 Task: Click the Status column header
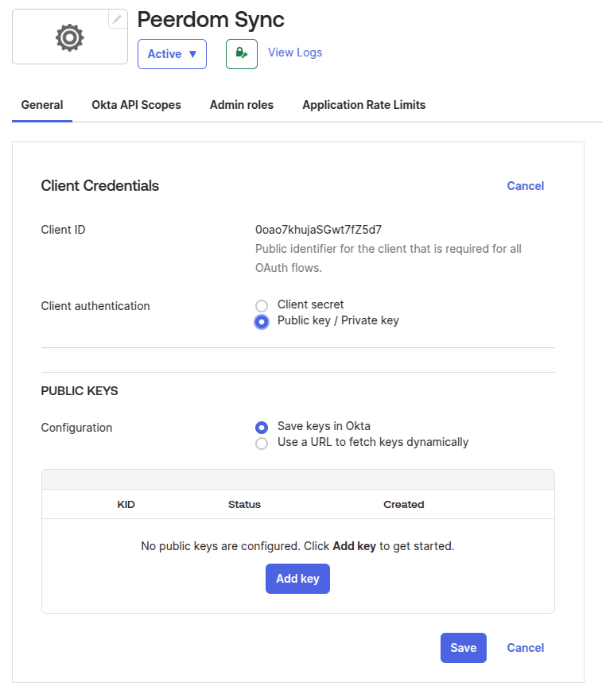[x=244, y=505]
